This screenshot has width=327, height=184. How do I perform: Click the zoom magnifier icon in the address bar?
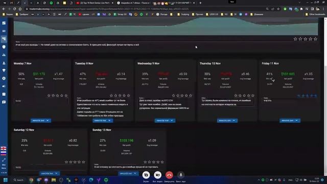click(267, 9)
